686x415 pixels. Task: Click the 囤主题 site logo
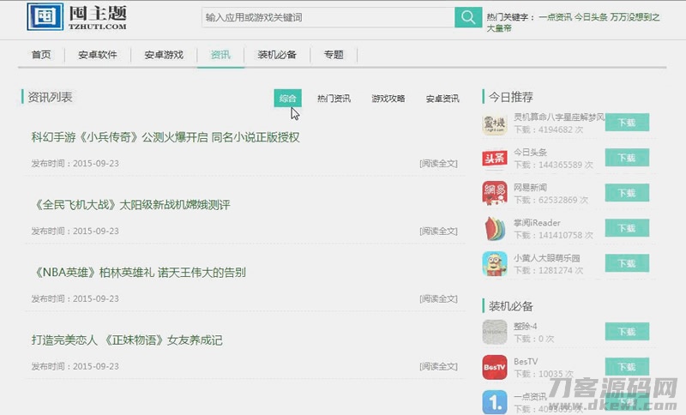(77, 16)
